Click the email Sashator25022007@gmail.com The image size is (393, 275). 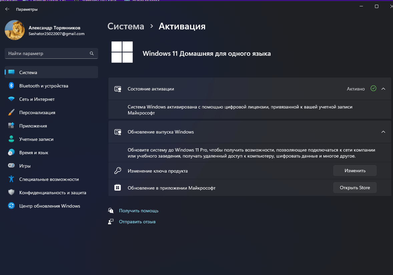pyautogui.click(x=56, y=34)
